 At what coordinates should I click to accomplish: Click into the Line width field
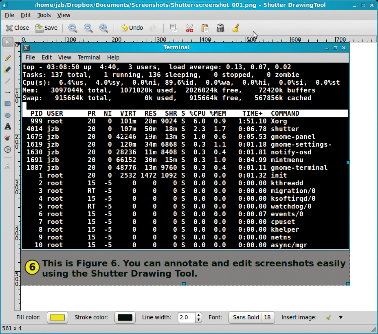187,317
